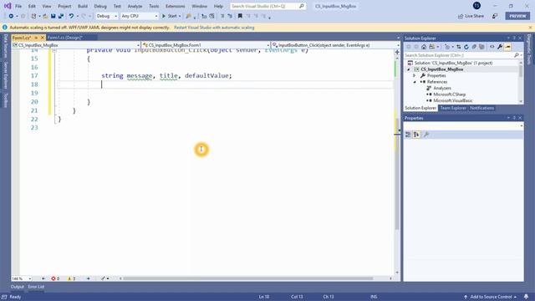Click the Save All icon

[x=61, y=16]
